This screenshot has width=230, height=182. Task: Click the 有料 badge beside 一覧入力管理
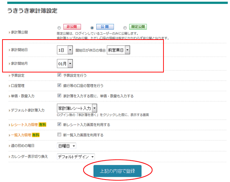coord(36,135)
